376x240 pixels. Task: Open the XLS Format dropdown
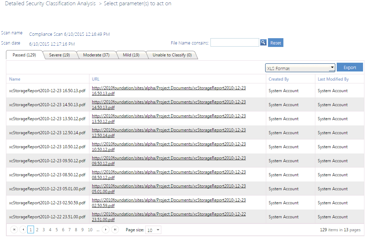(x=300, y=68)
